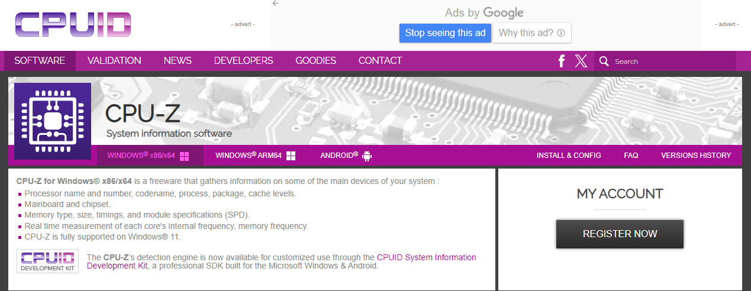Click the Real time measurement bullet
The width and height of the screenshot is (751, 291).
pos(166,226)
